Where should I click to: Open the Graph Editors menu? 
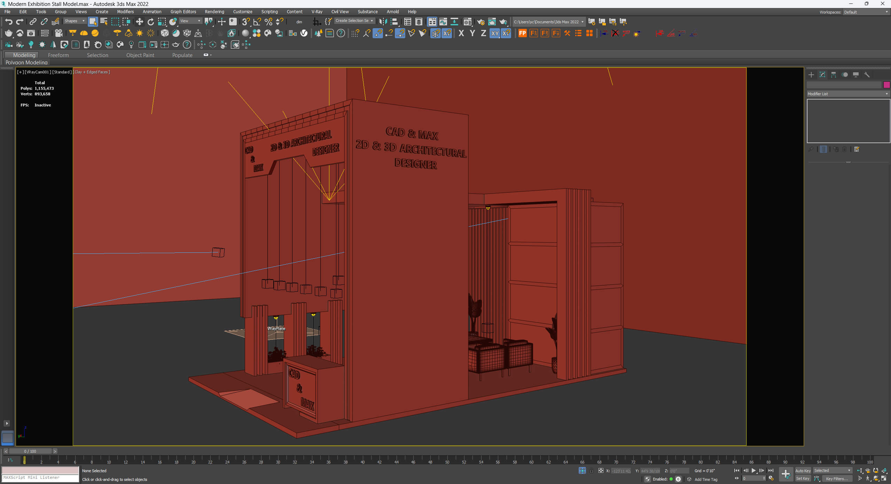pos(183,12)
